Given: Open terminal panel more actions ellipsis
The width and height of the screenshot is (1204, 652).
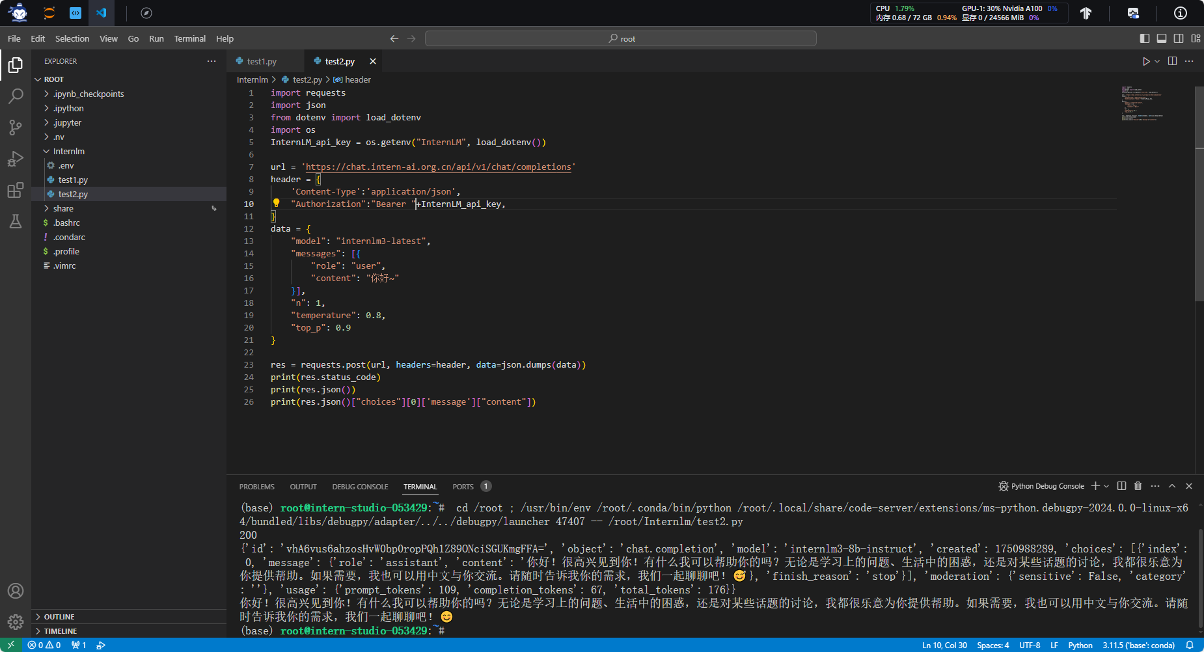Looking at the screenshot, I should 1155,486.
